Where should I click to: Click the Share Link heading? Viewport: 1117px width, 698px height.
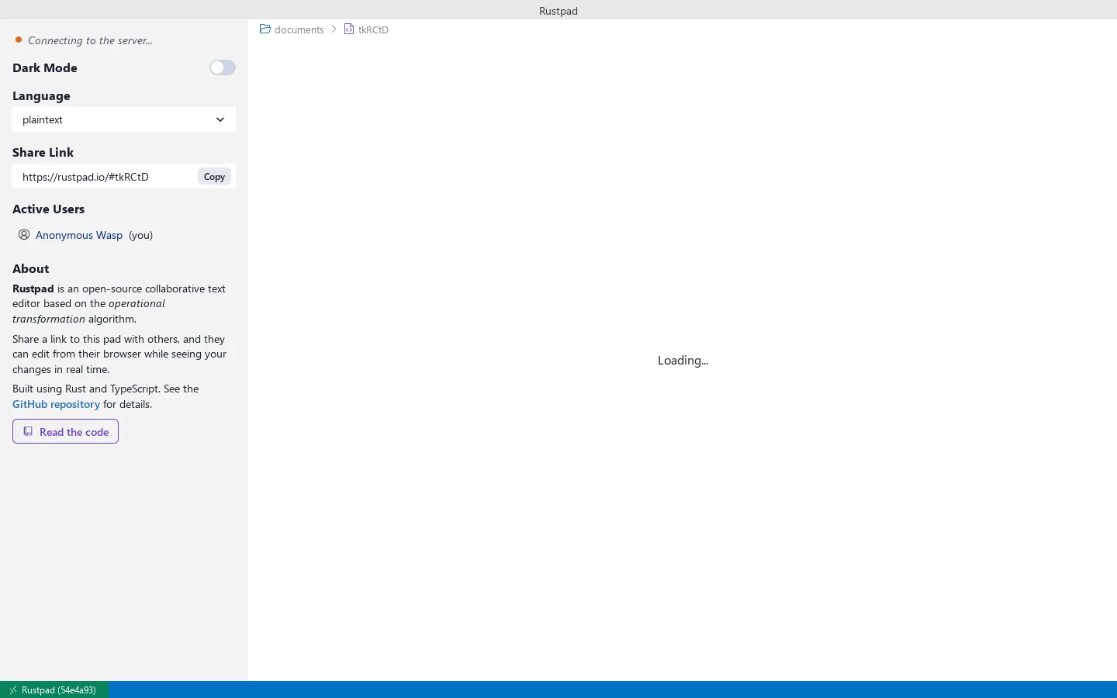click(x=43, y=152)
